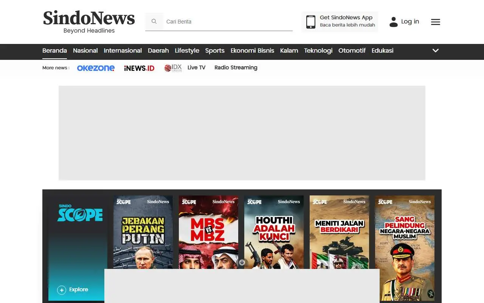Click the user profile icon
The height and width of the screenshot is (303, 484).
click(394, 22)
